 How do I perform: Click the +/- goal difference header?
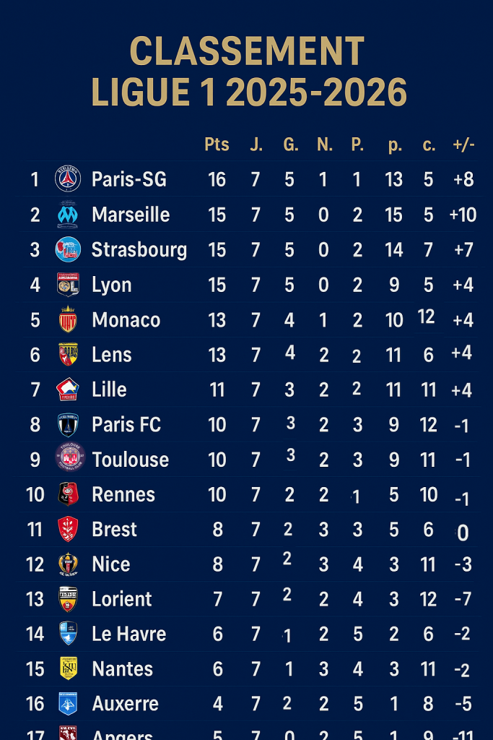(x=463, y=145)
